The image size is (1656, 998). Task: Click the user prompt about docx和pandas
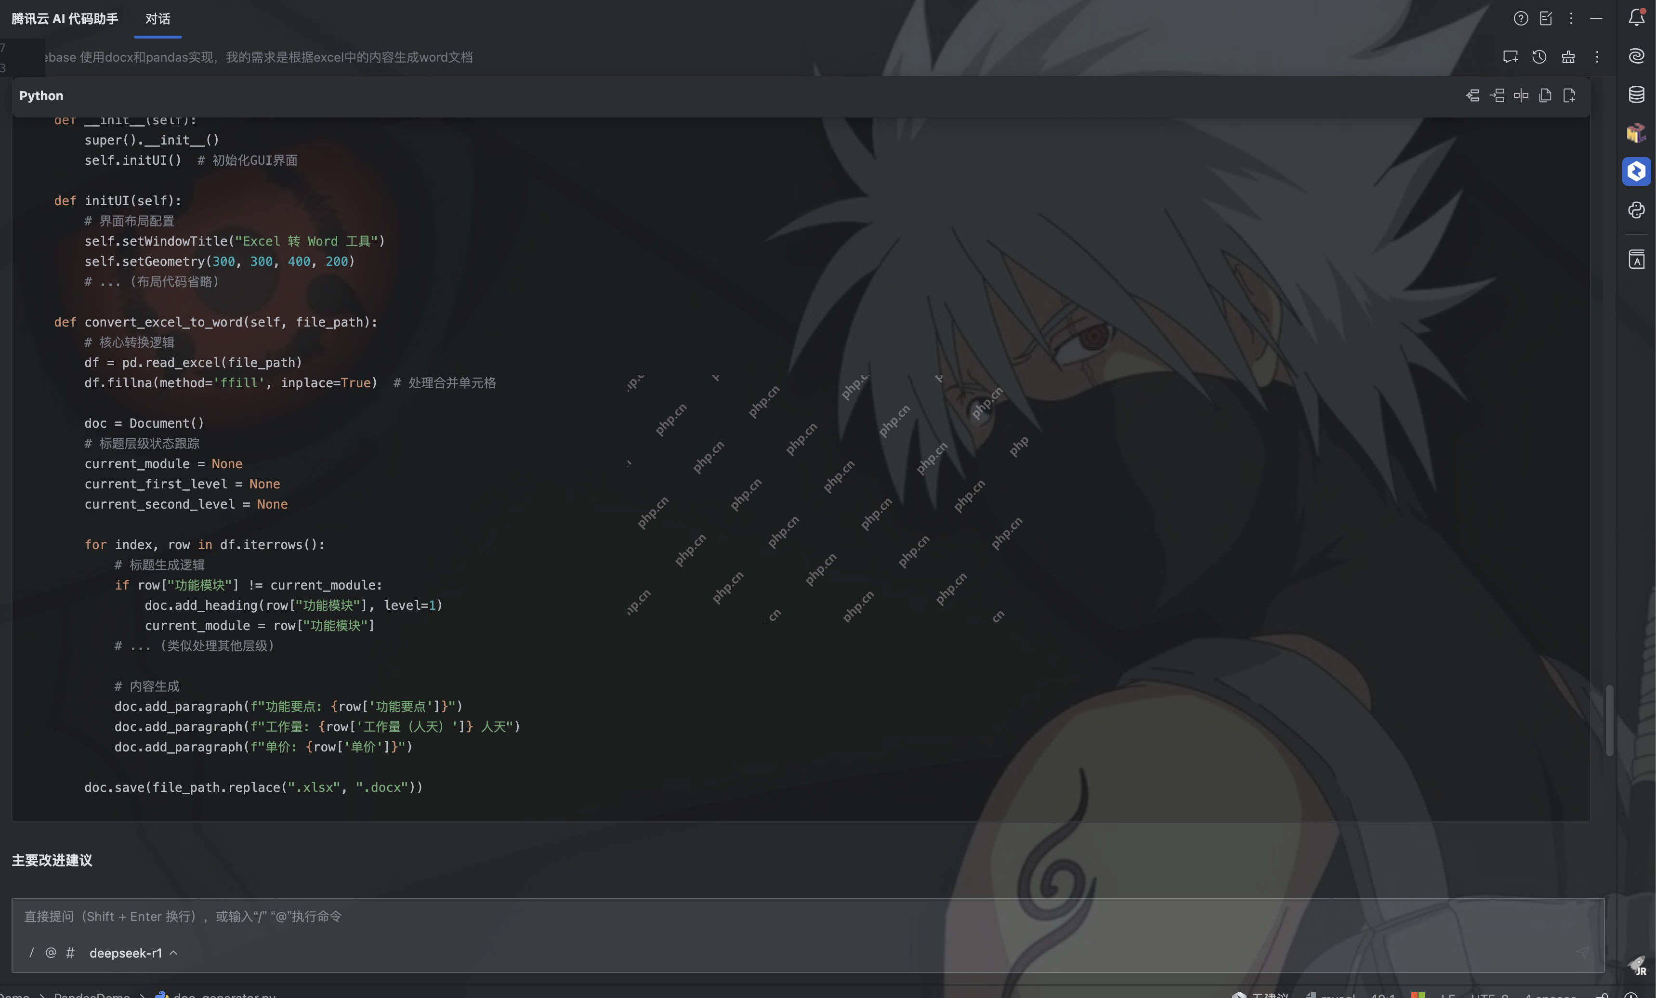coord(259,57)
